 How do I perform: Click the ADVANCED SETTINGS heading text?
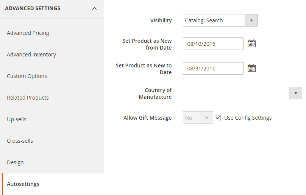(x=33, y=8)
